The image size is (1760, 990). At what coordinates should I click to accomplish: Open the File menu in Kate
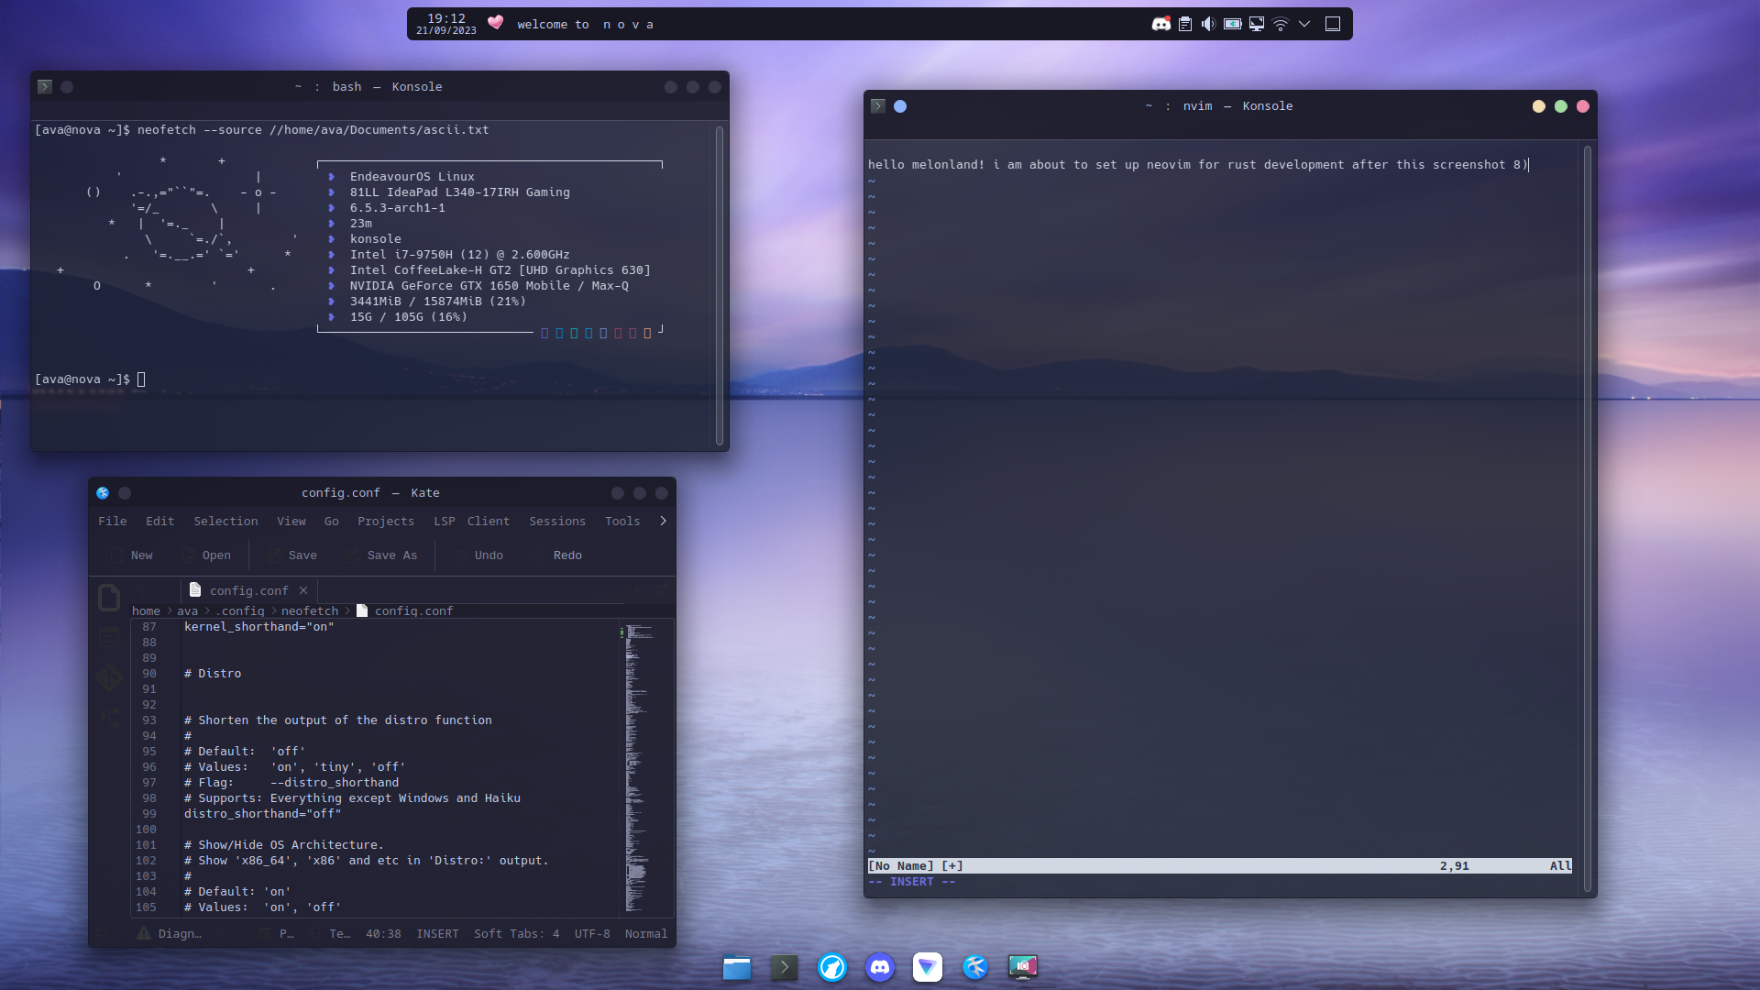point(113,522)
